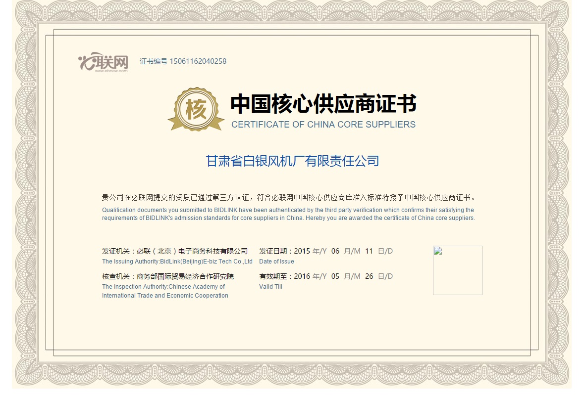
Task: Click the line "International Trade and Economic Cooperation"
Action: pyautogui.click(x=165, y=296)
